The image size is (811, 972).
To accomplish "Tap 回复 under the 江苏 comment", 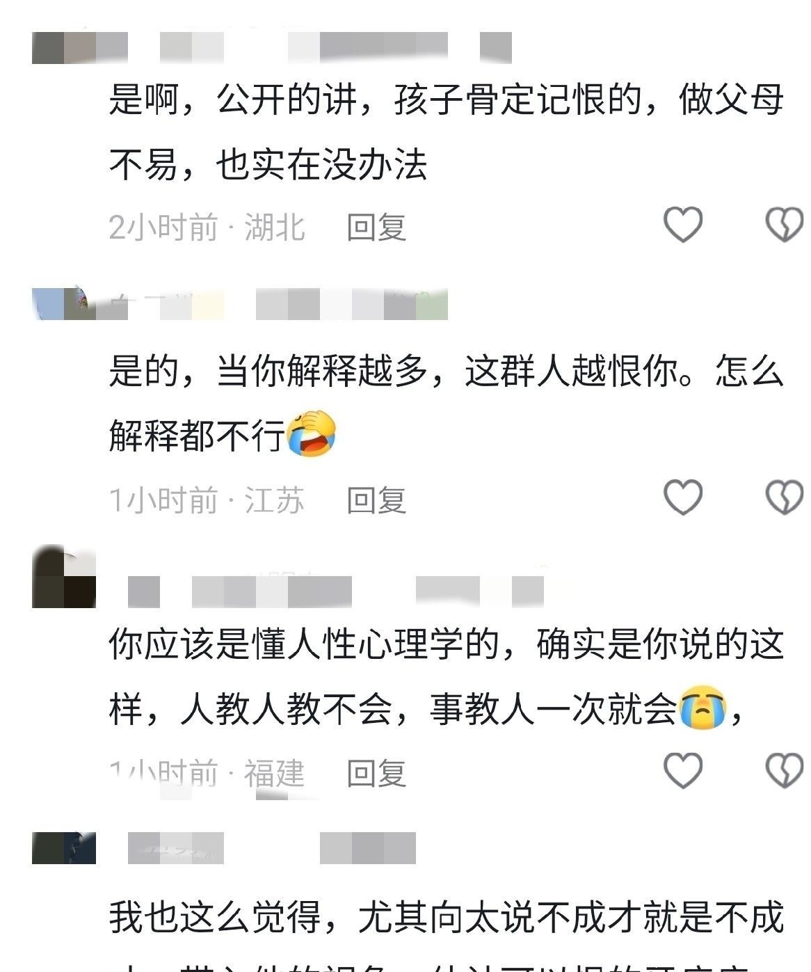I will click(x=376, y=500).
